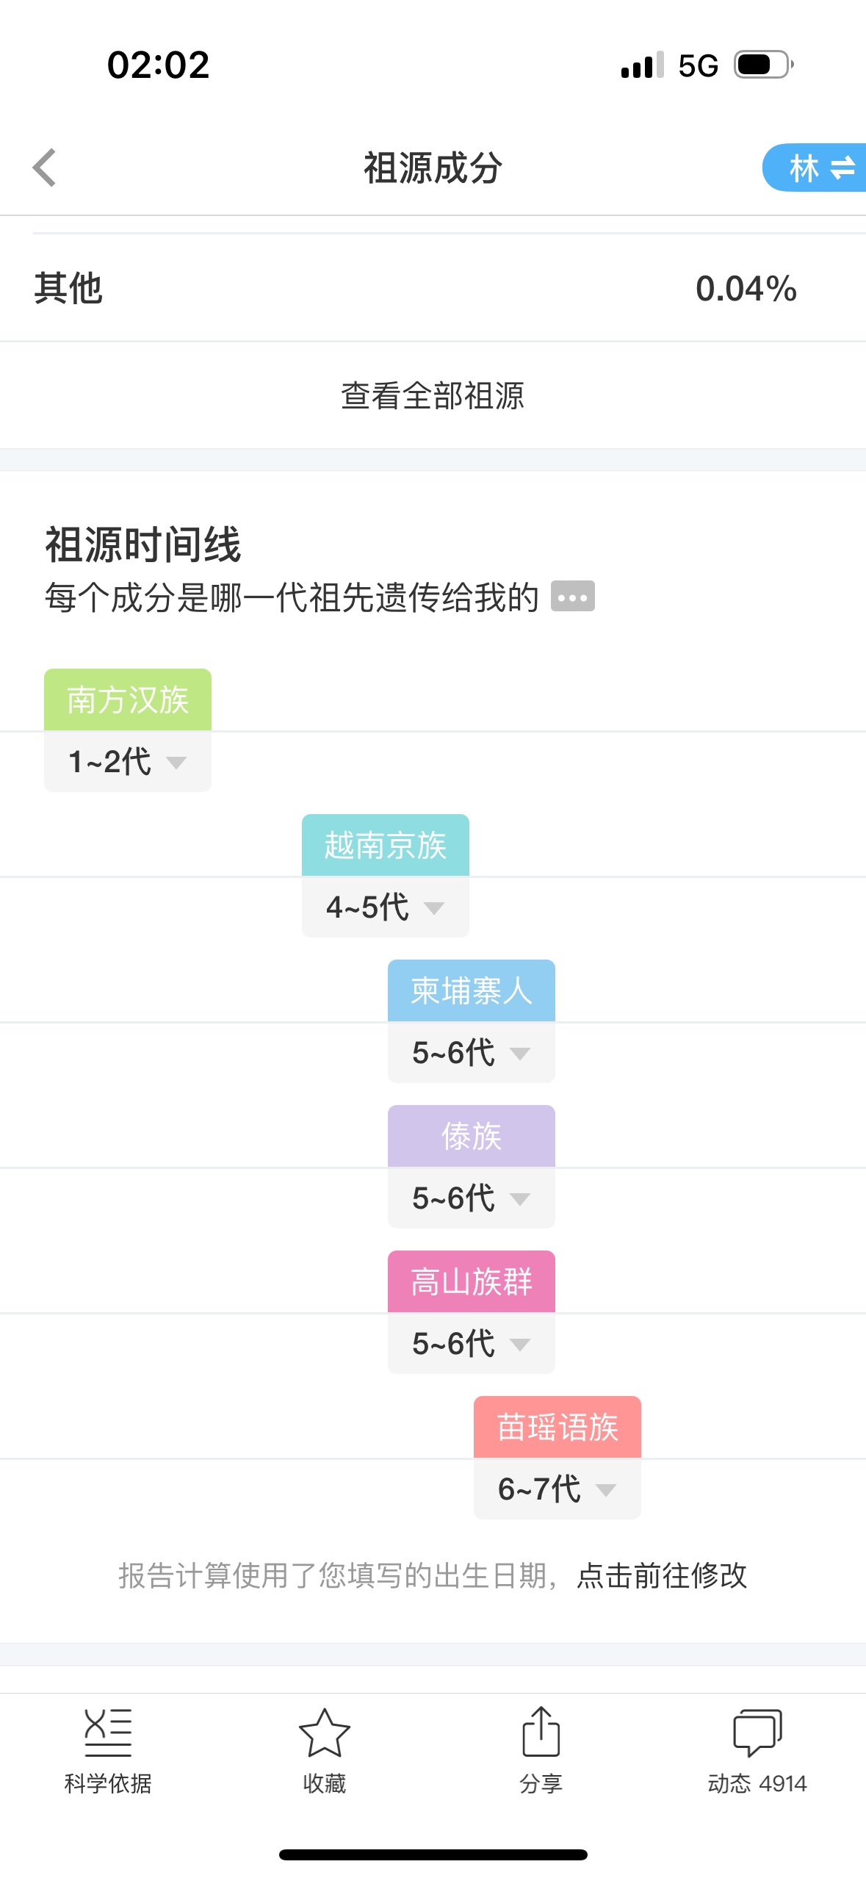Screen dimensions: 866x1878
Task: Open the ancestry timeline info bubble icon
Action: pyautogui.click(x=572, y=597)
